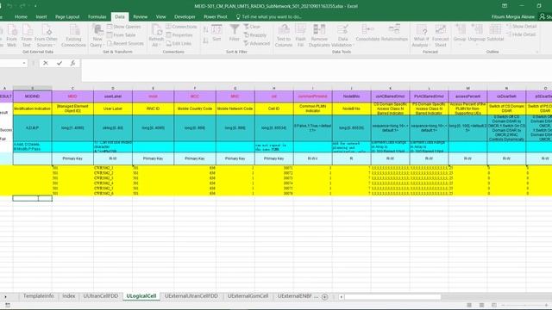The height and width of the screenshot is (310, 552).
Task: Click in the formula bar
Action: [x=317, y=71]
